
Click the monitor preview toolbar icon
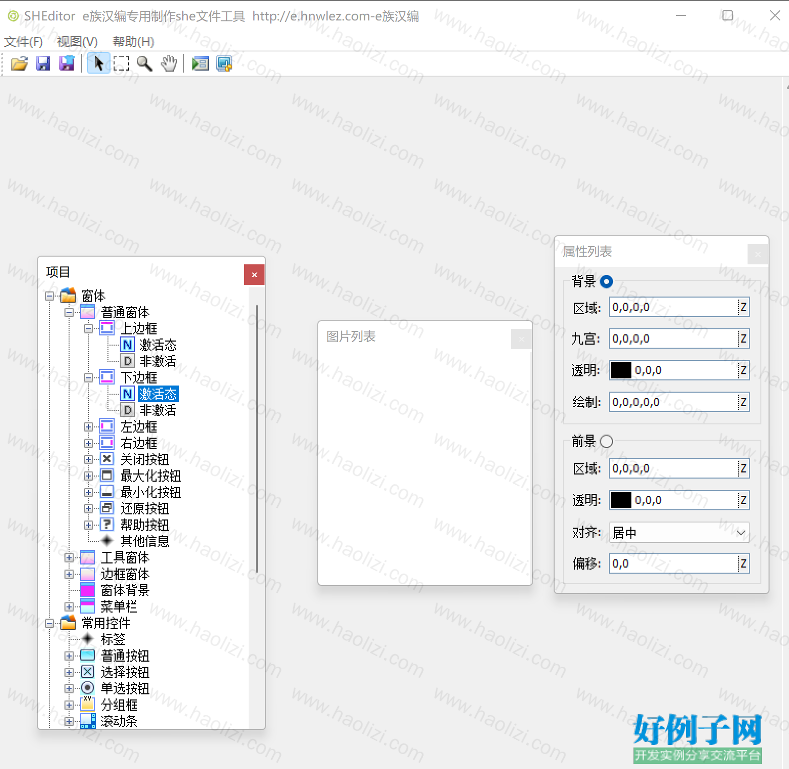pos(224,63)
